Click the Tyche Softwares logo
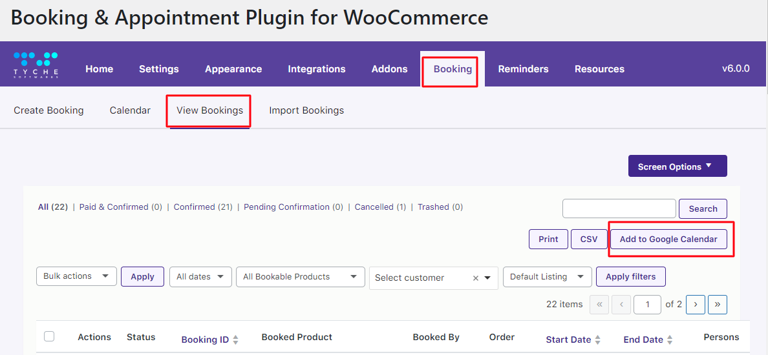Viewport: 768px width, 355px height. [36, 65]
